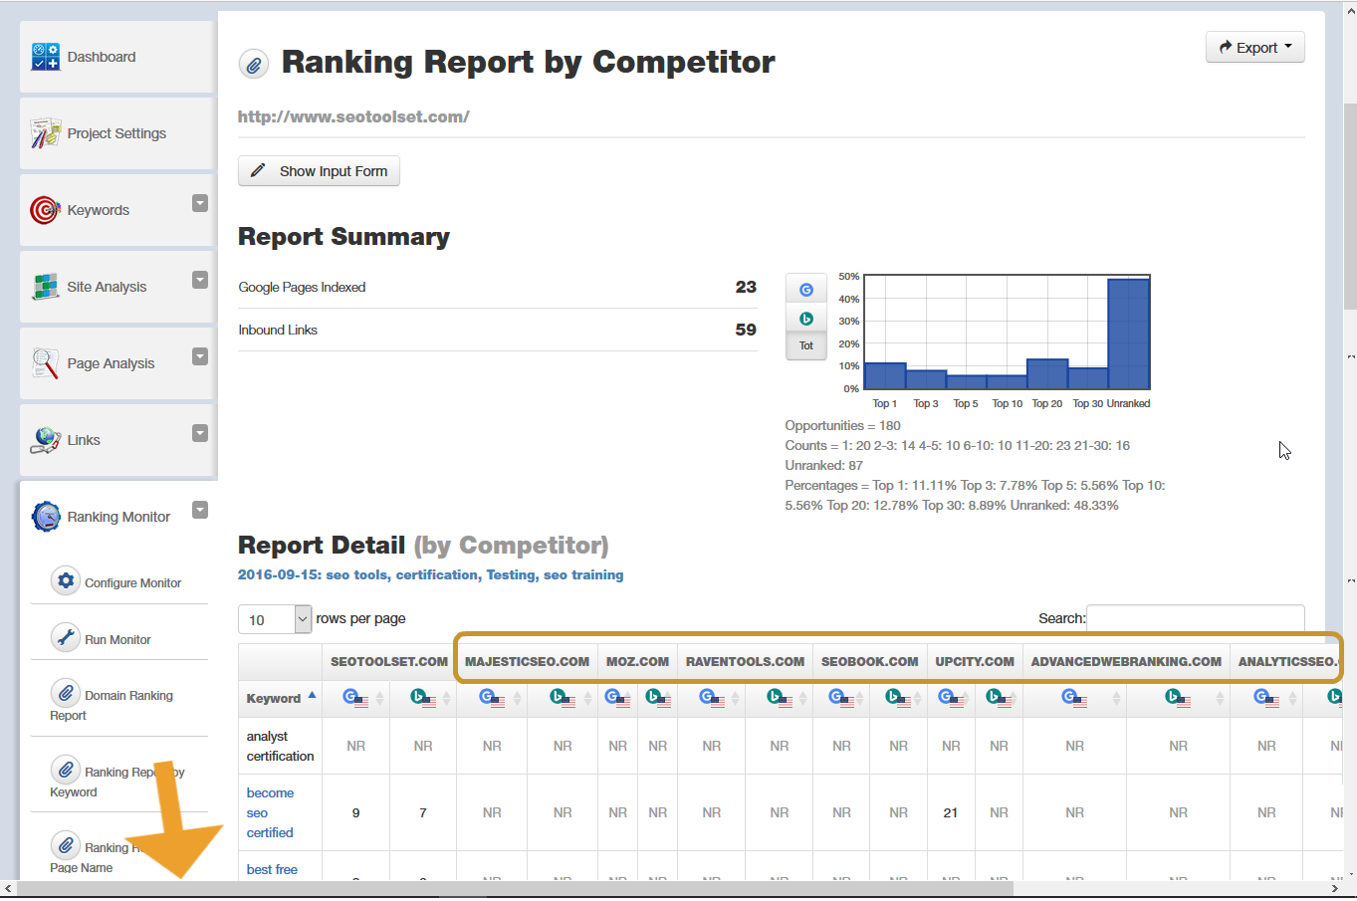Click the RAVENTOOLS.COM column header

(745, 661)
